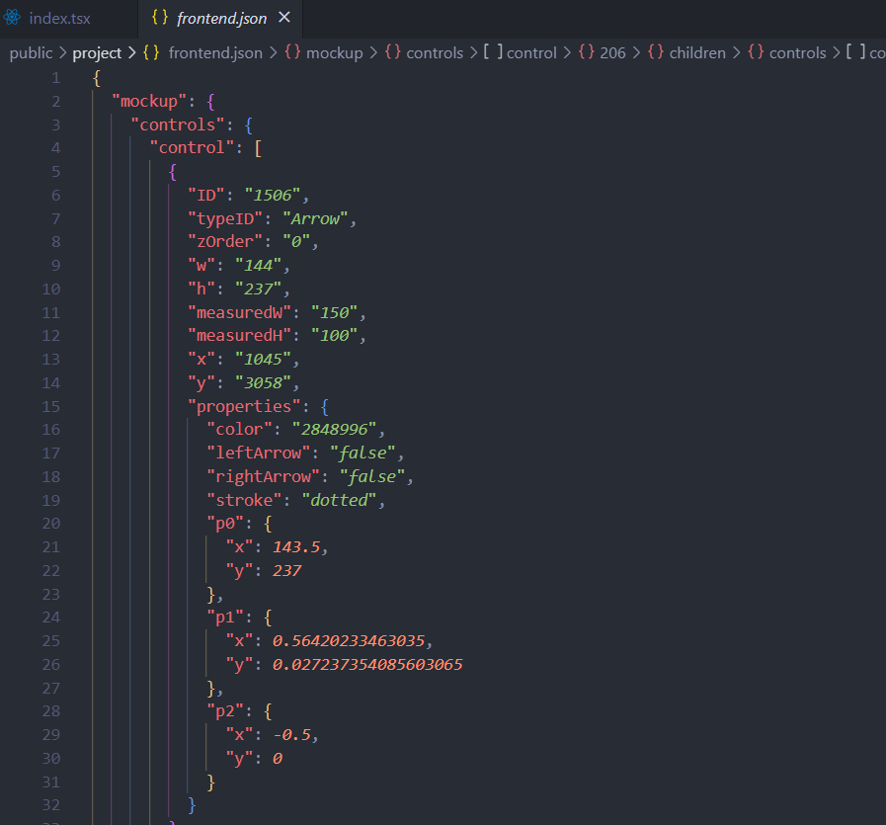Switch to the index.tsx tab
The image size is (886, 825).
tap(59, 18)
